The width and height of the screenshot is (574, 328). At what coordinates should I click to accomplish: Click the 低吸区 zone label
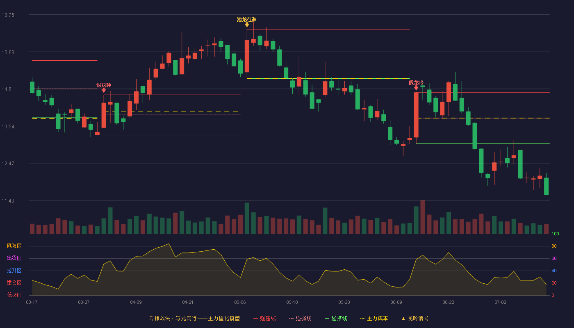(14, 295)
